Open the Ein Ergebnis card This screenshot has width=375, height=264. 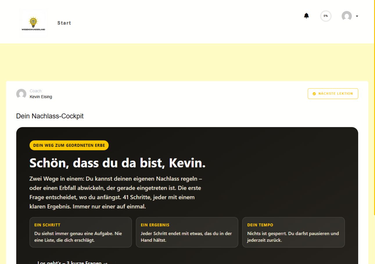[x=187, y=232]
